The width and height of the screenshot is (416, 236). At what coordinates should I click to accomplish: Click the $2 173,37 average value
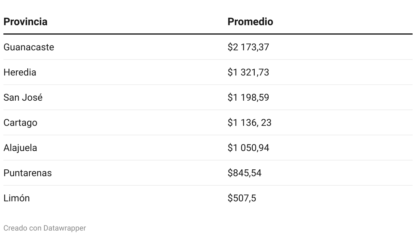248,47
